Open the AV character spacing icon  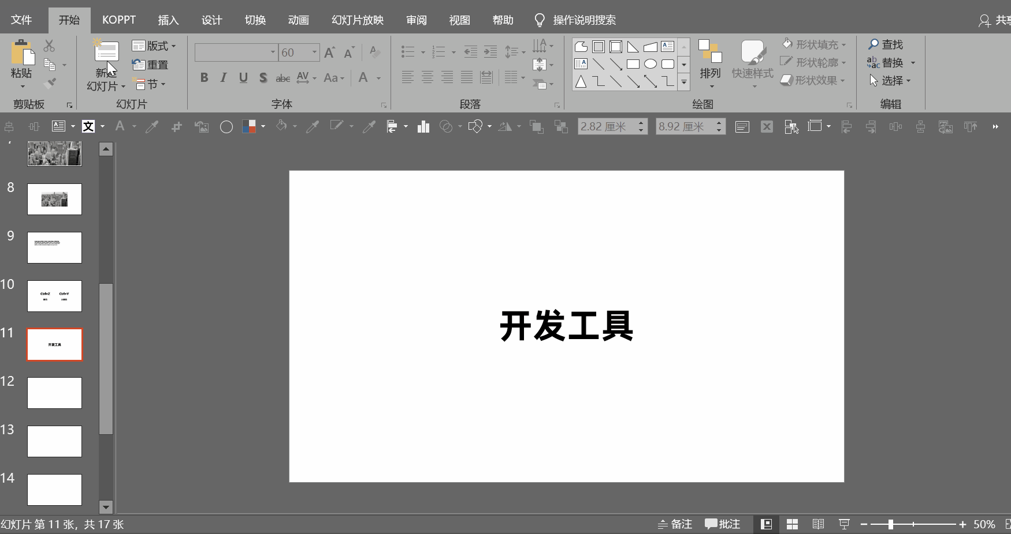[303, 78]
